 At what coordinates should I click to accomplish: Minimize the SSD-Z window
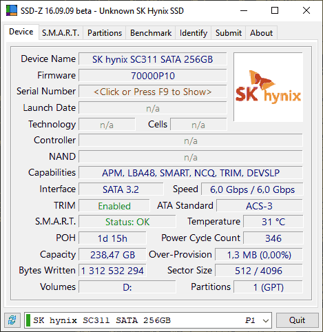(244, 10)
